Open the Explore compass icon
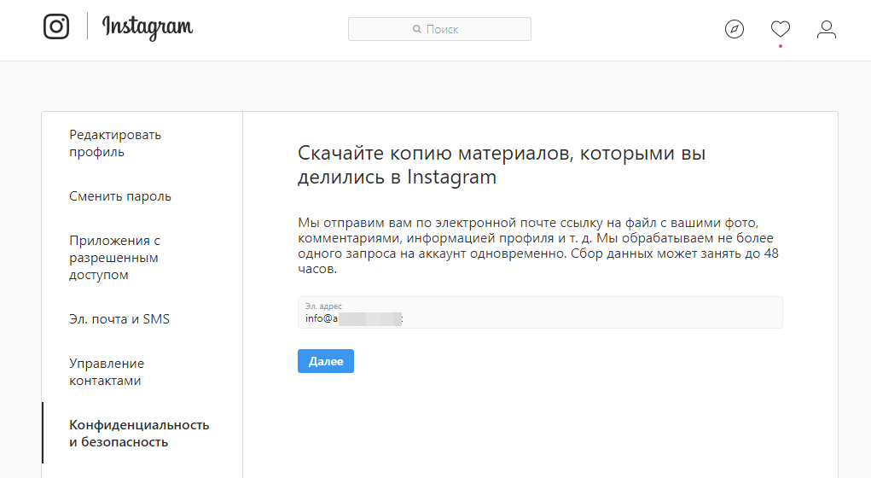Image resolution: width=871 pixels, height=478 pixels. (735, 29)
